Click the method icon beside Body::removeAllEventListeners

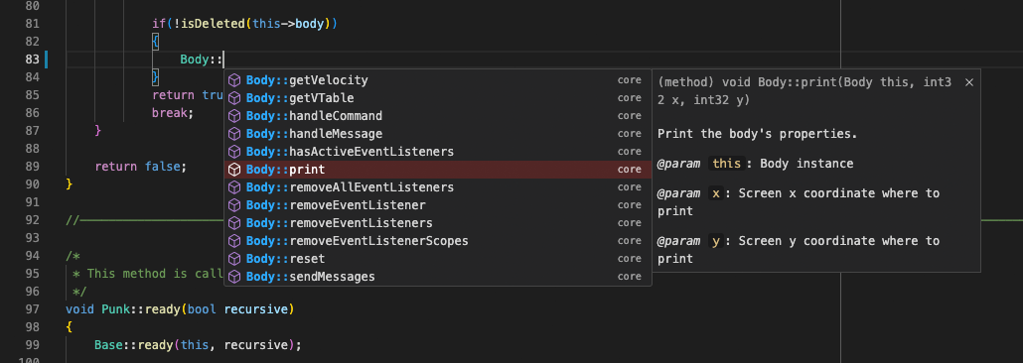[234, 187]
